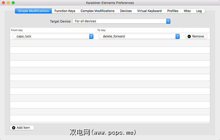Screen dimensions: 220x140
Task: Open the Function Keys tab
Action: click(65, 11)
